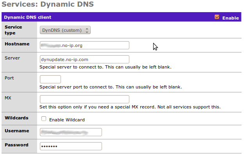Toggle the Enable checkbox for Dynamic DNS client

[217, 17]
